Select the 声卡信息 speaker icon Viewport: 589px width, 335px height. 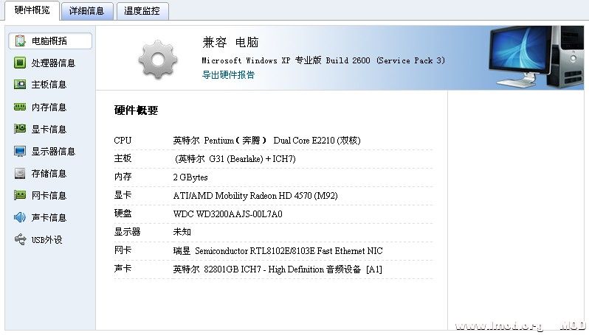(20, 217)
